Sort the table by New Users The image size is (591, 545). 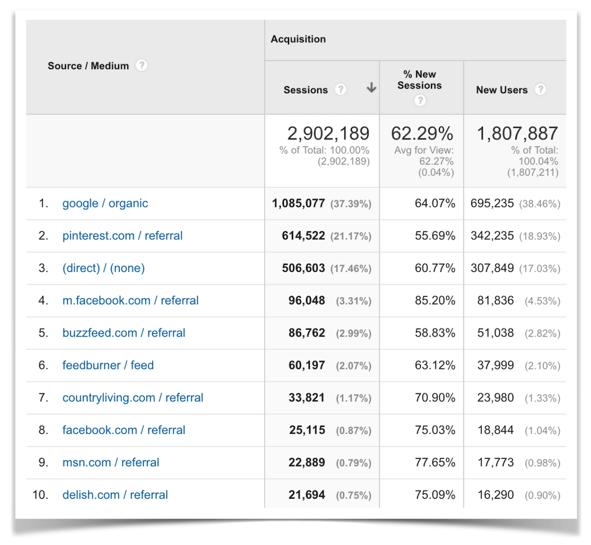(501, 90)
